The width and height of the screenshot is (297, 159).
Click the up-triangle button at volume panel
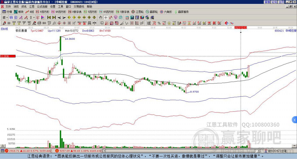[3, 146]
